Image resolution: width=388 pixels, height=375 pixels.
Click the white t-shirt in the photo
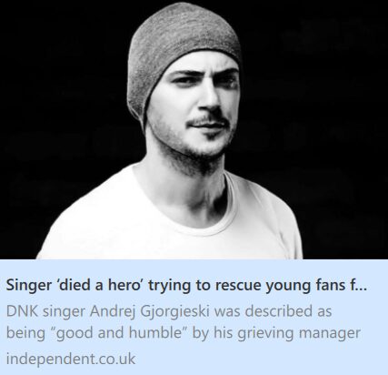pyautogui.click(x=170, y=225)
